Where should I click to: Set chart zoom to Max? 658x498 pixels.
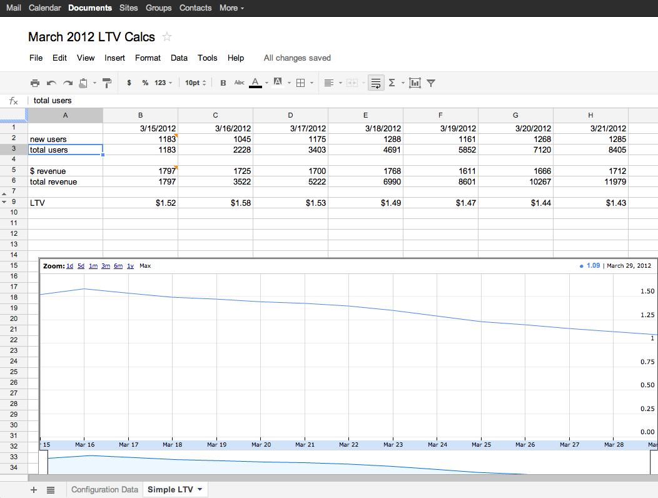[x=145, y=266]
